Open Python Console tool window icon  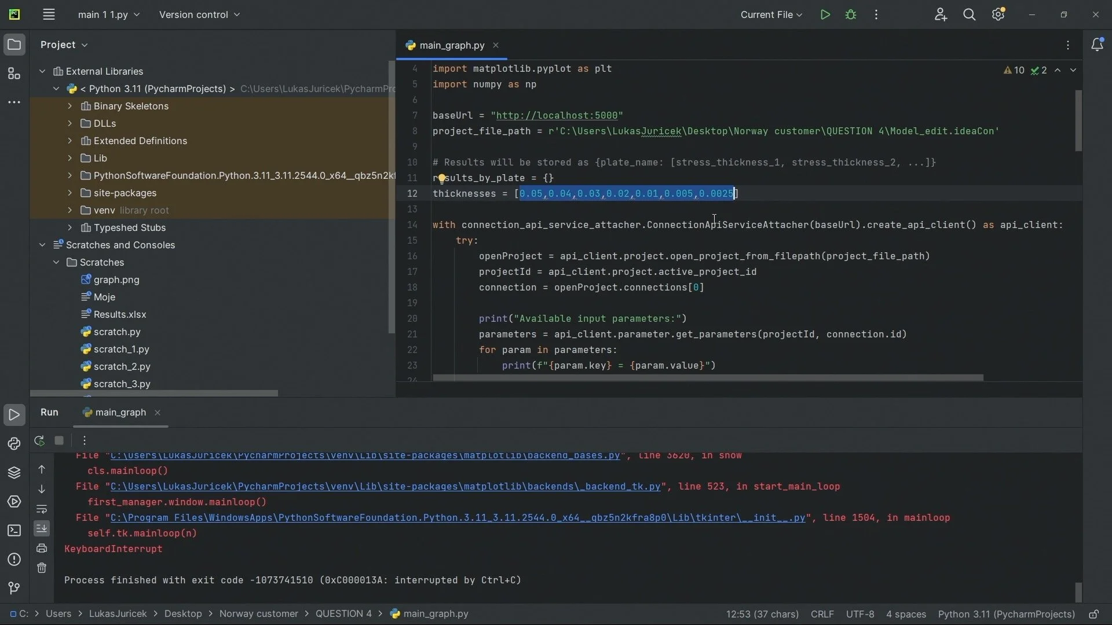pyautogui.click(x=14, y=444)
